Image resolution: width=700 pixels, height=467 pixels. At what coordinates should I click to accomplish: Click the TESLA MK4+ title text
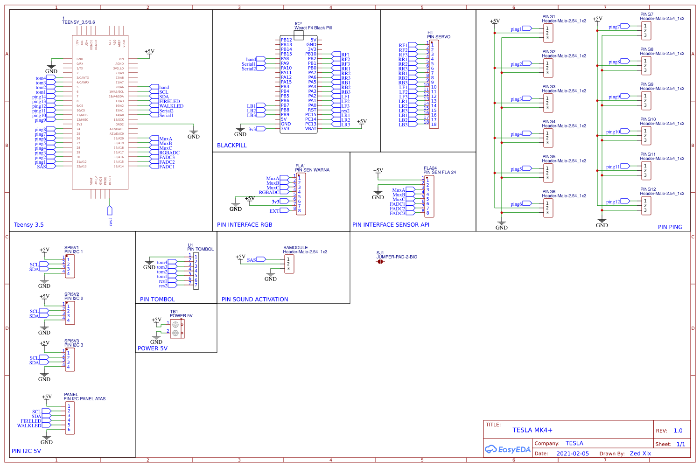(533, 430)
